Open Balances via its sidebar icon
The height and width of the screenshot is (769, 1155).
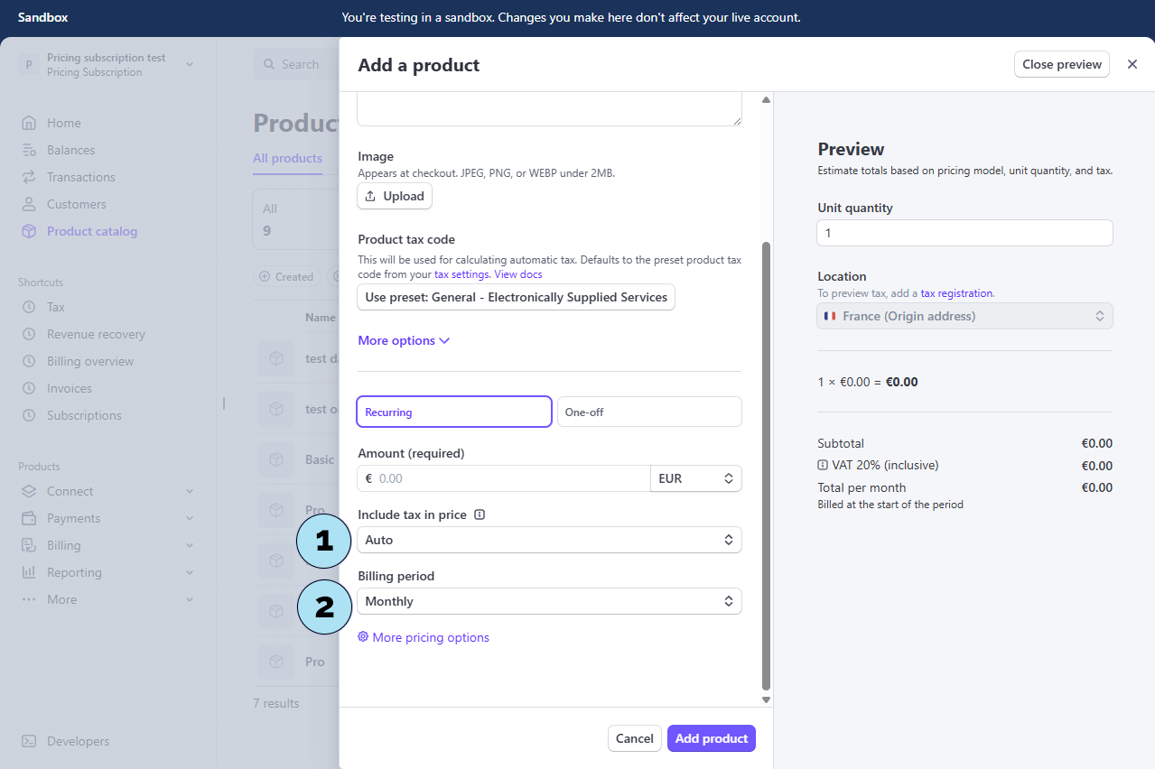(29, 150)
